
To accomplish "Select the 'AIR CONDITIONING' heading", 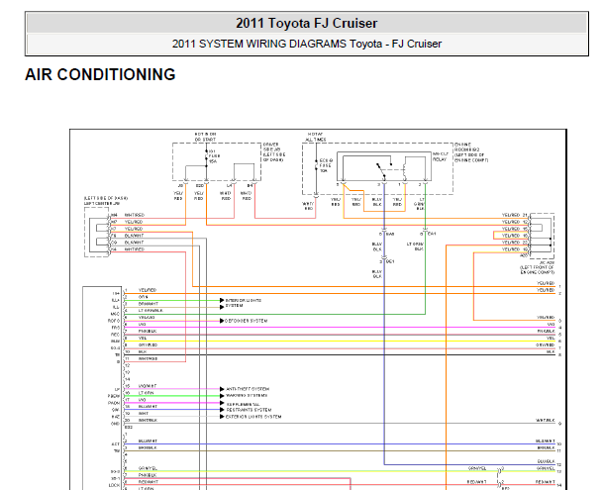I will (100, 74).
